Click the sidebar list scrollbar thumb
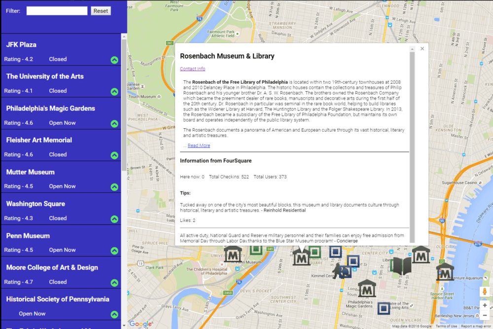This screenshot has height=329, width=493. [124, 106]
